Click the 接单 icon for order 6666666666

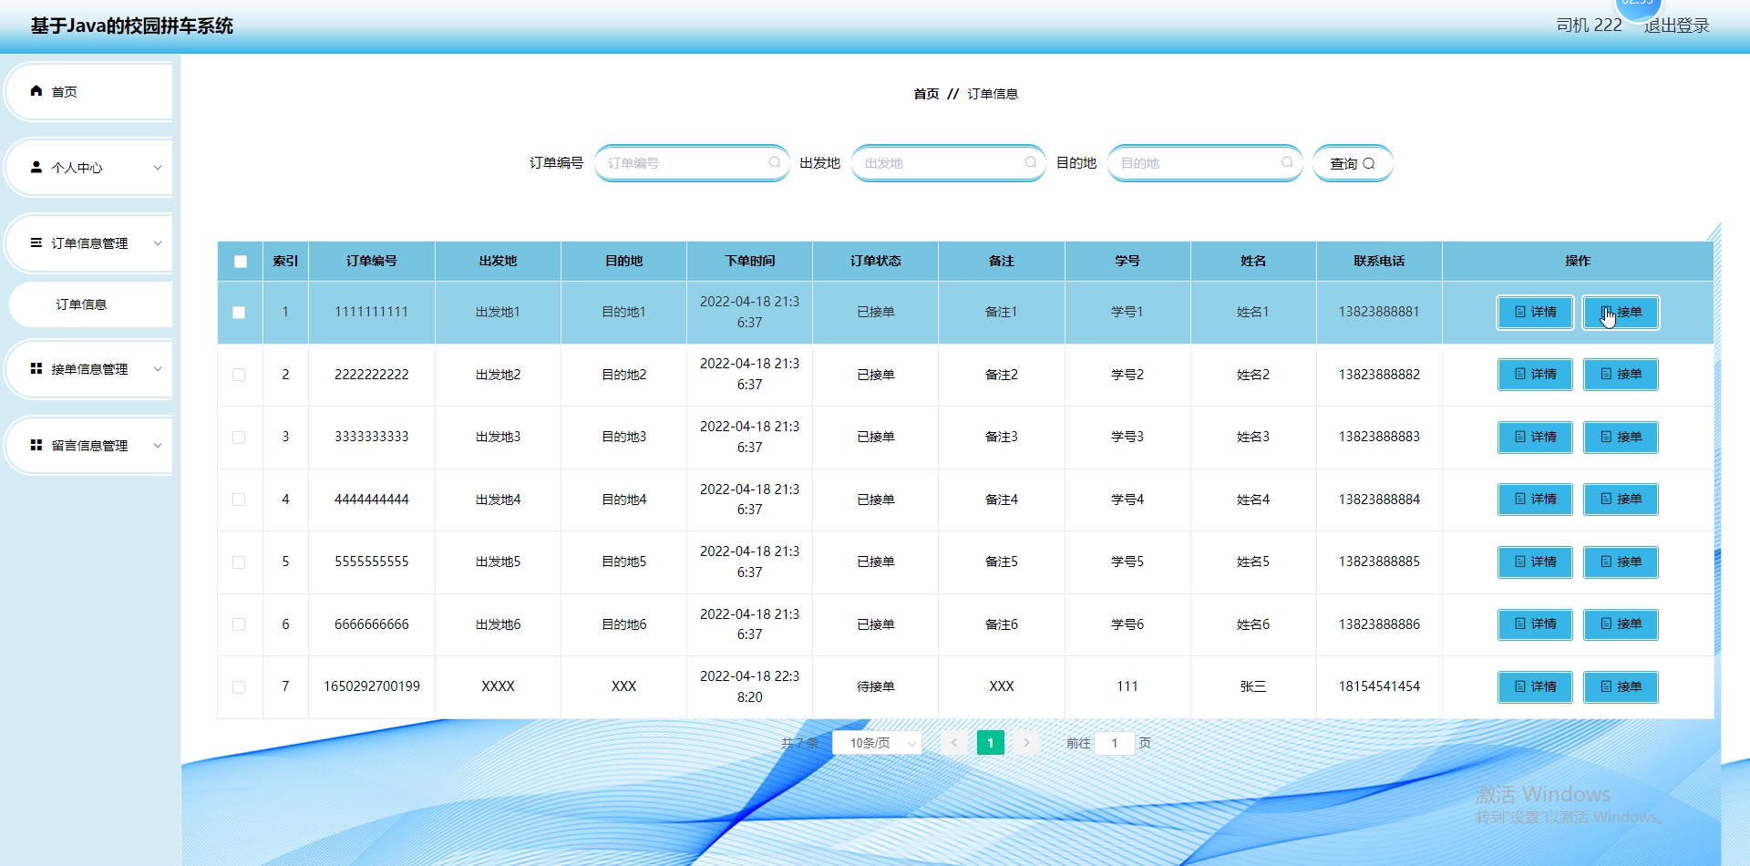click(1606, 624)
